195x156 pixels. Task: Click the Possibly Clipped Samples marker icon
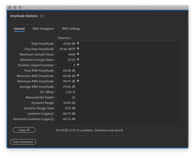(78, 65)
